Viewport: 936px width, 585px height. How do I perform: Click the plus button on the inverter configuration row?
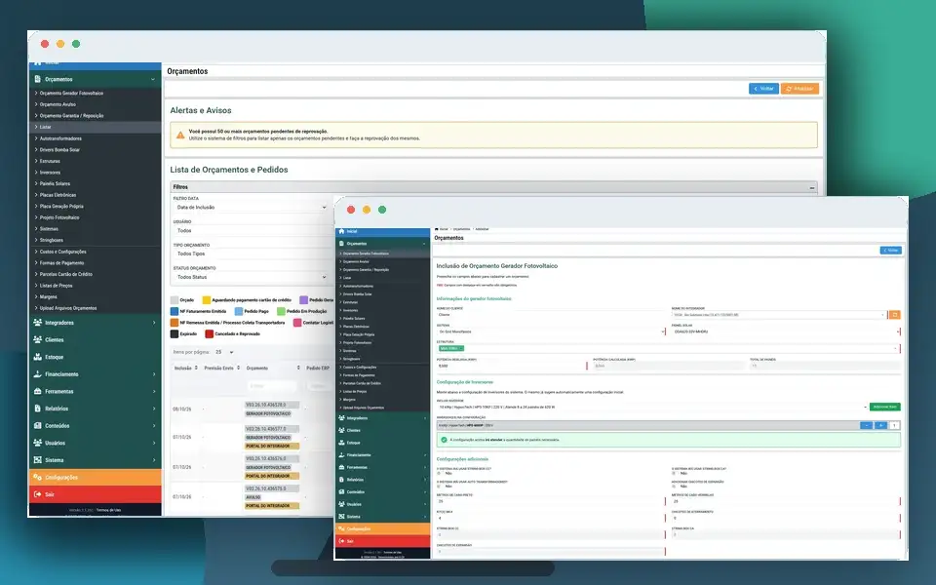(x=880, y=426)
